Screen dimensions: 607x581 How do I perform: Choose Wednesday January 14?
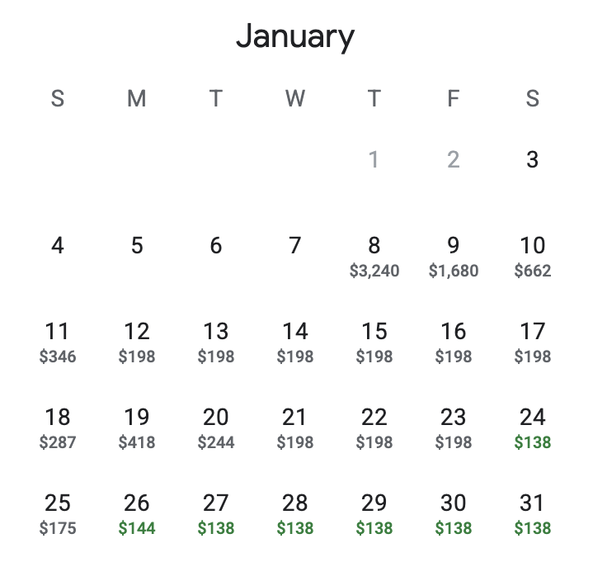(x=295, y=342)
